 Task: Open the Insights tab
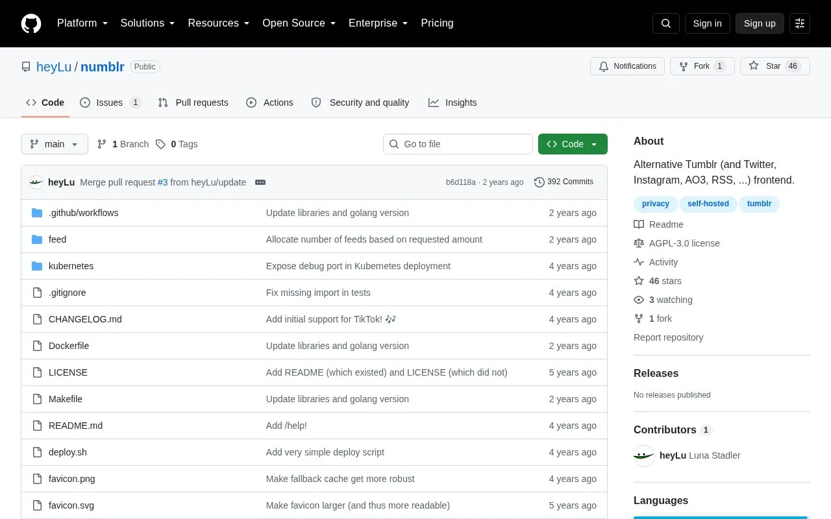coord(453,103)
